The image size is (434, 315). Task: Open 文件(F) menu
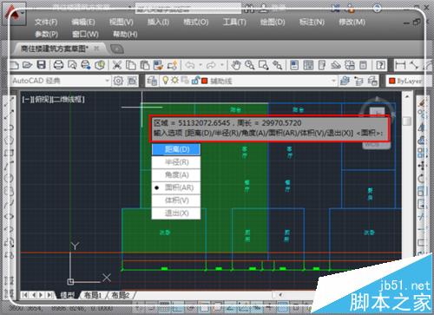point(46,23)
